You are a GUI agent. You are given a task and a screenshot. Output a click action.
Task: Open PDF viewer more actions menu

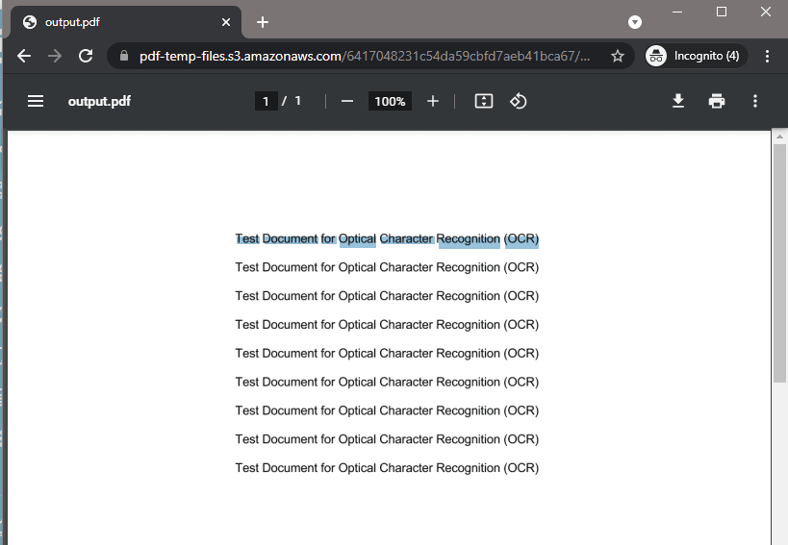point(755,101)
